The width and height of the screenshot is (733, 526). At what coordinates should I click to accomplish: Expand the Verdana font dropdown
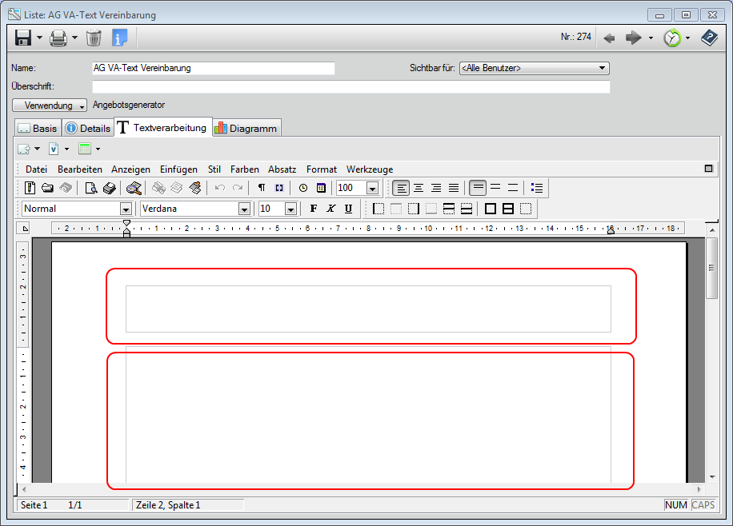pos(244,209)
